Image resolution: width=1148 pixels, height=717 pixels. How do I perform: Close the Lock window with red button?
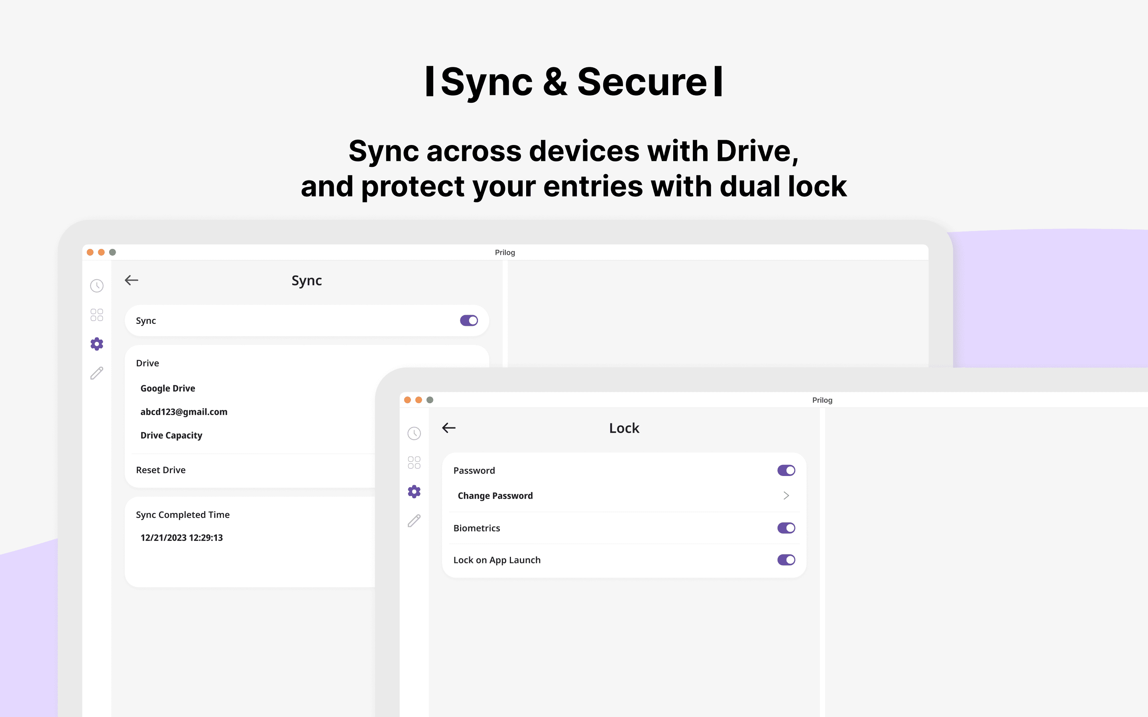[407, 400]
